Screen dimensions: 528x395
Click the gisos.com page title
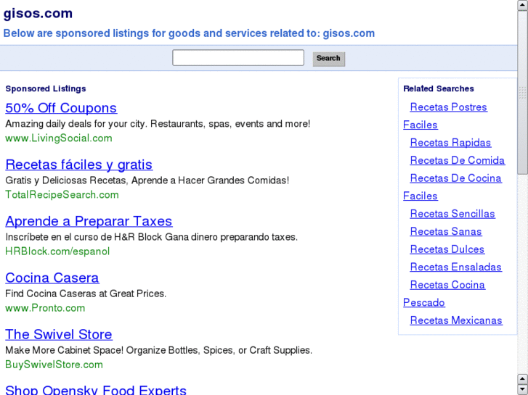(x=38, y=14)
